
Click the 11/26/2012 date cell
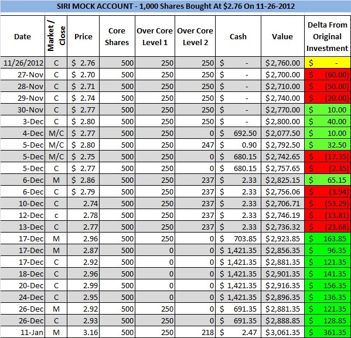coord(22,63)
